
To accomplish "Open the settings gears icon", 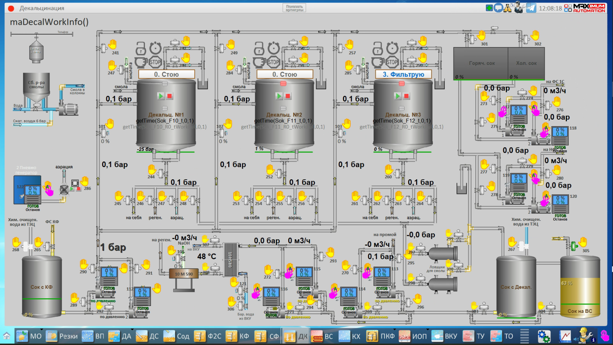I will (544, 336).
